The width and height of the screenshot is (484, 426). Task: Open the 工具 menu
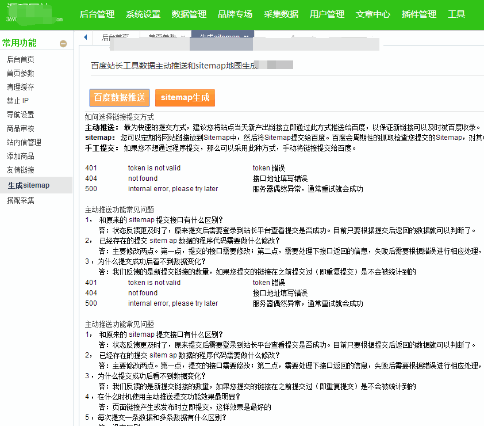pos(456,14)
